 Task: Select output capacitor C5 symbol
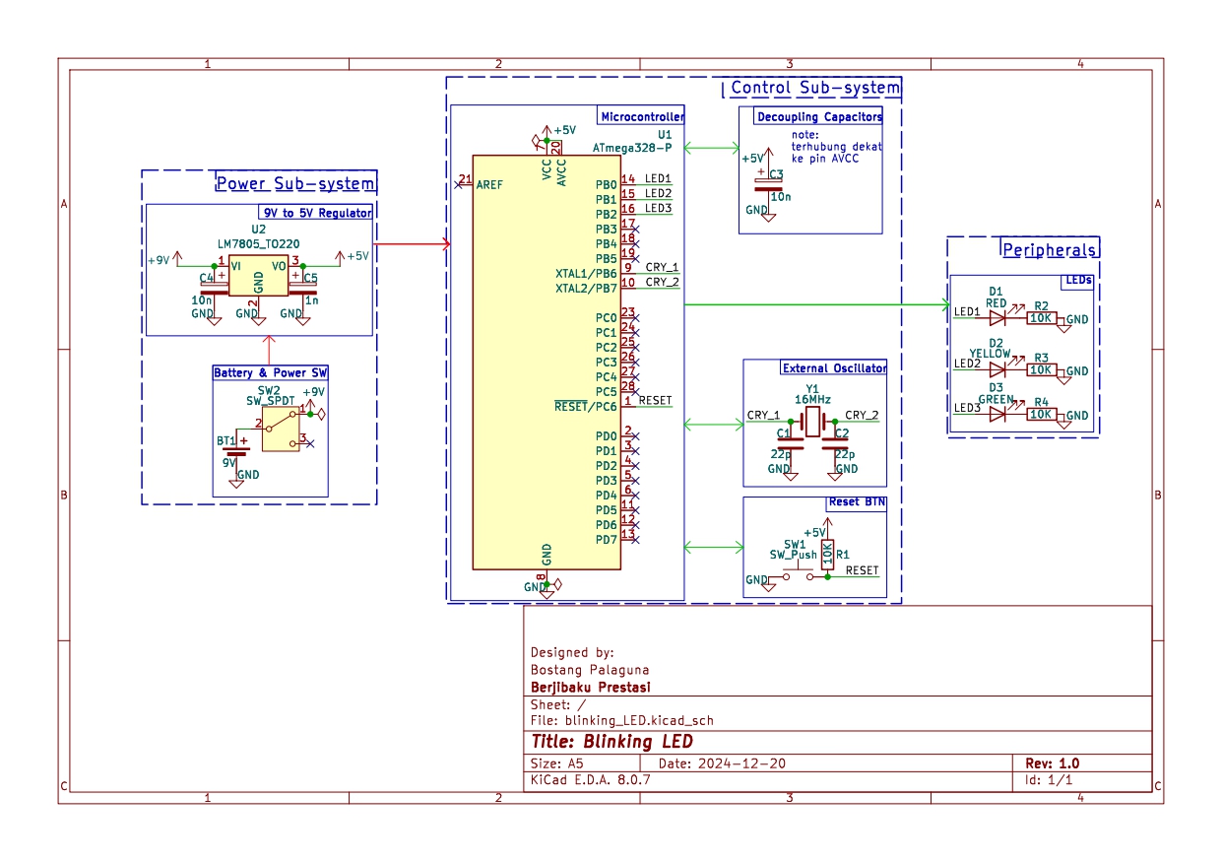point(302,290)
